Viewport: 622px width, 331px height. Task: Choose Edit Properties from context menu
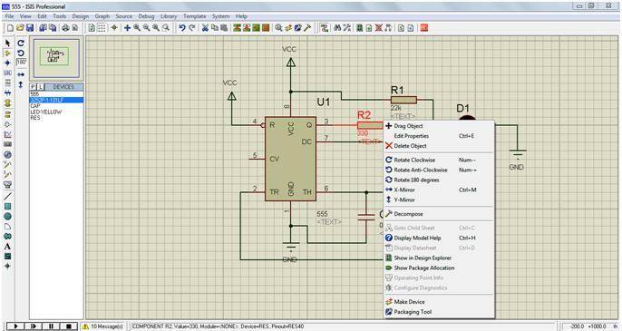coord(439,136)
